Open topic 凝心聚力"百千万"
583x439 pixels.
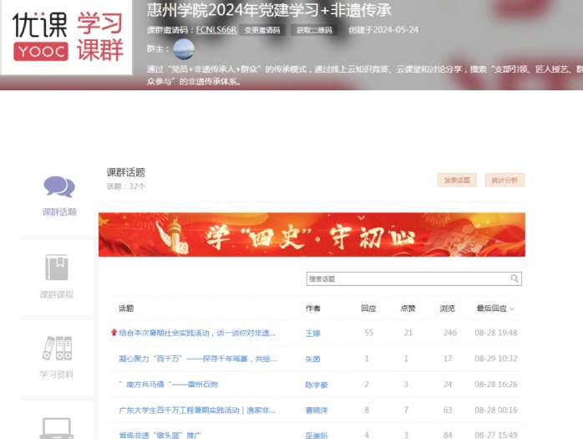(197, 359)
